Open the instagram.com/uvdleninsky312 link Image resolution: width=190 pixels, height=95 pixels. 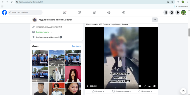[x=49, y=27]
